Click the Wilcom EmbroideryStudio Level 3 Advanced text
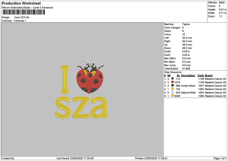228x161 pixels. 27,8
